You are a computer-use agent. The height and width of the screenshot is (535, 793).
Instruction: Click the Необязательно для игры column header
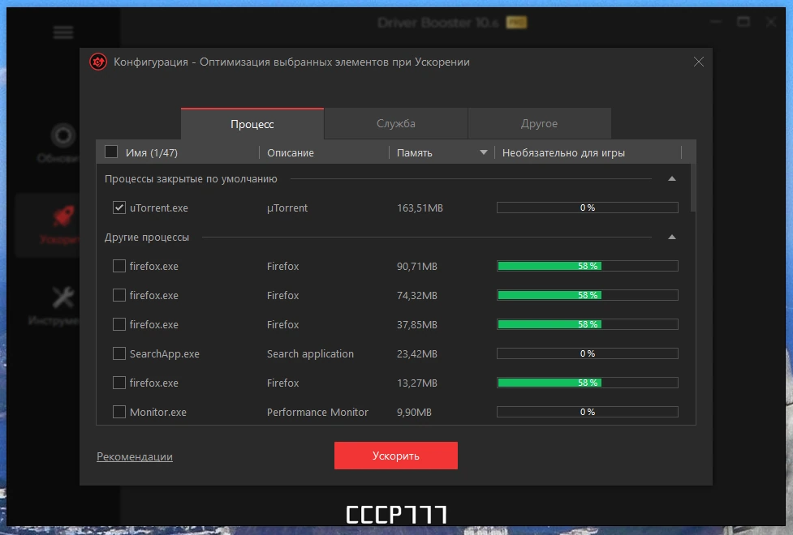coord(563,152)
